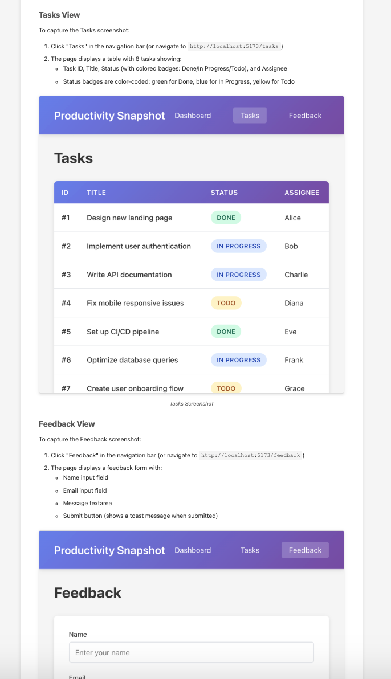Click the http://localhost:5173/tasks code snippet
Viewport: 391px width, 679px height.
pyautogui.click(x=236, y=47)
